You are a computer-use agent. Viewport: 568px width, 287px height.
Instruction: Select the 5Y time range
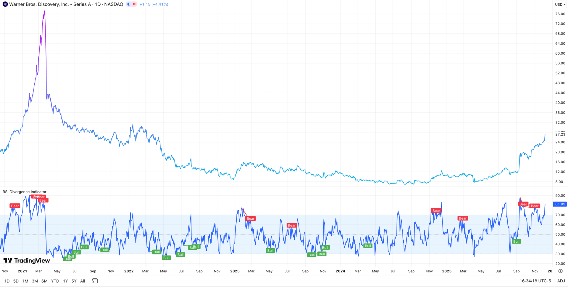[x=74, y=281]
